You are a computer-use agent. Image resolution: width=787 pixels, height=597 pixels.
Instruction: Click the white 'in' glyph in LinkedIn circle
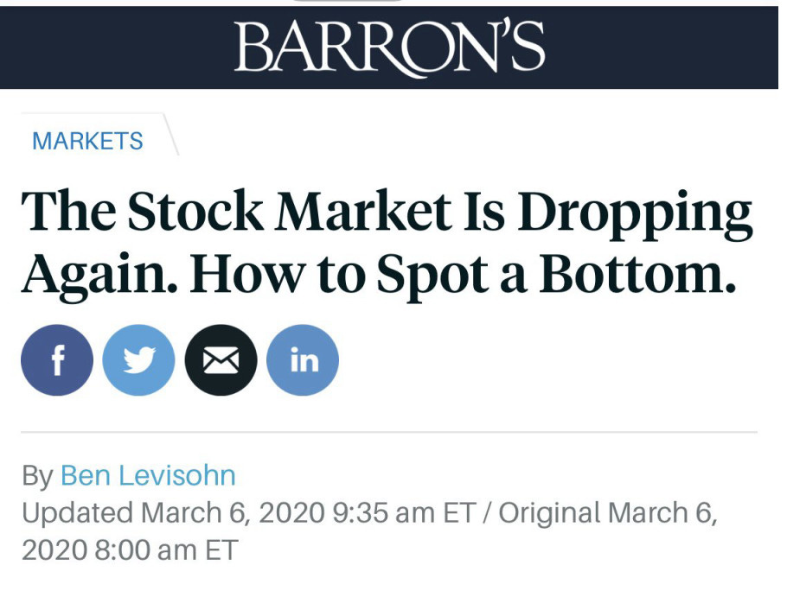[304, 360]
